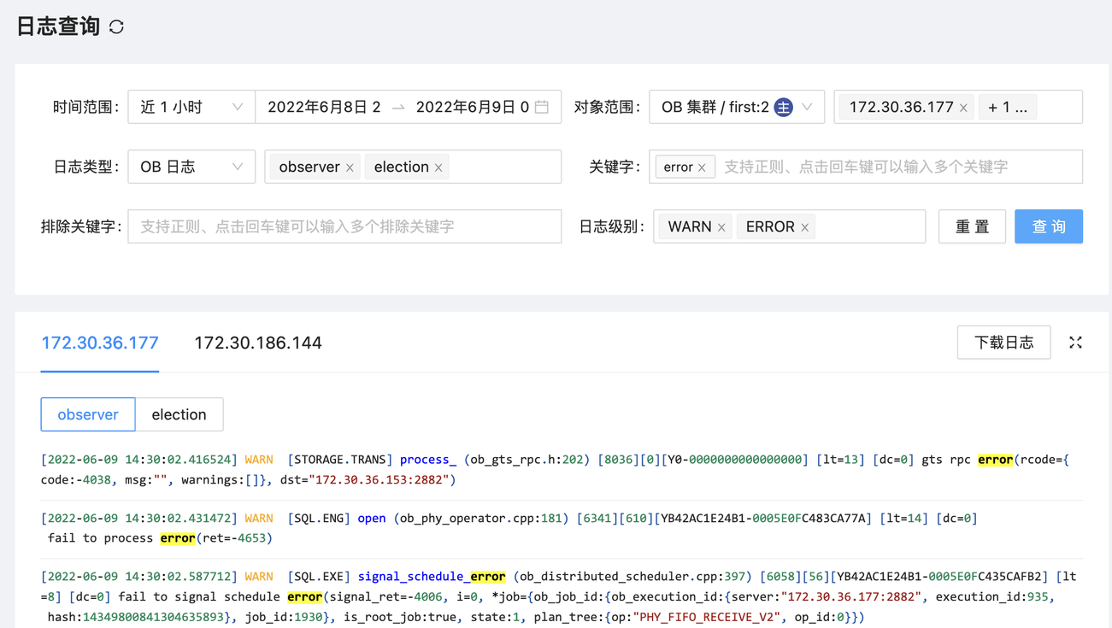Image resolution: width=1112 pixels, height=628 pixels.
Task: Remove the 172.30.36.177 host tag
Action: (x=963, y=108)
